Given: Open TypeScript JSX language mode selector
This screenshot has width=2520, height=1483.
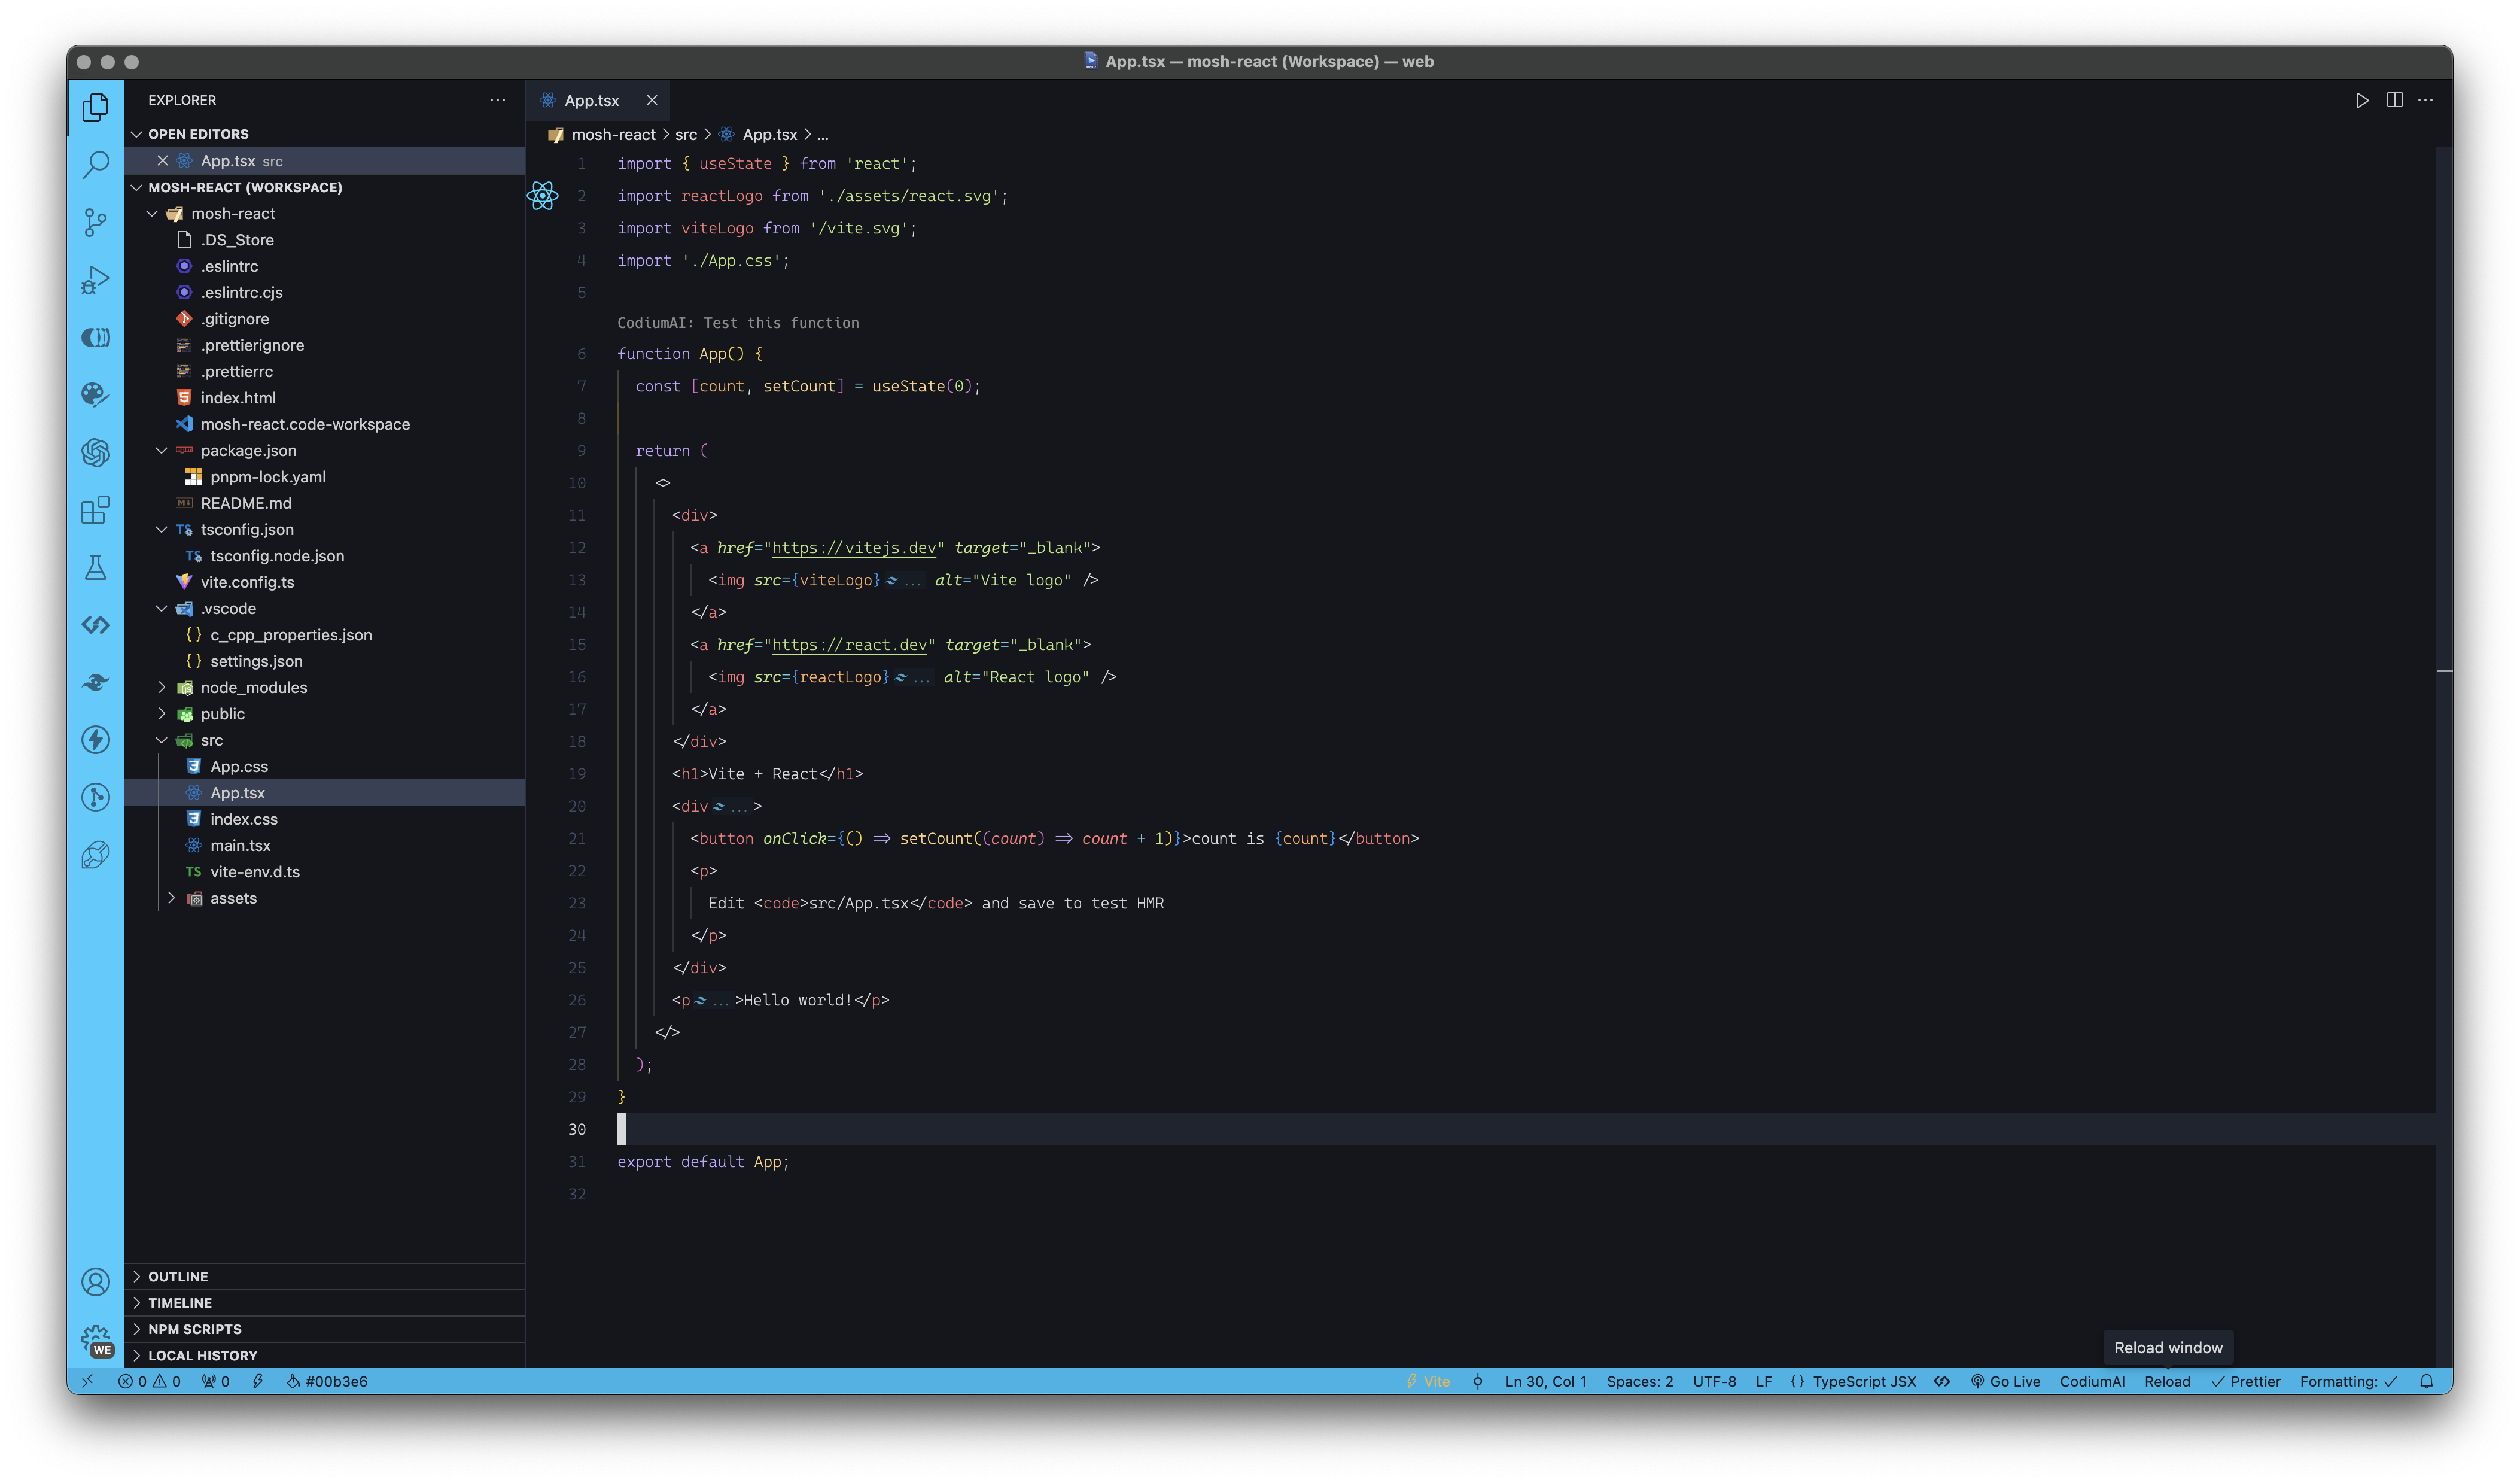Looking at the screenshot, I should pyautogui.click(x=1863, y=1381).
